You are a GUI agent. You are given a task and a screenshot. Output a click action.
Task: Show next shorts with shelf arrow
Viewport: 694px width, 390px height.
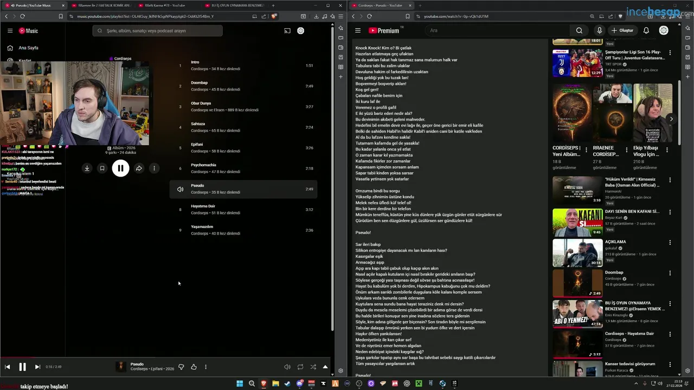[671, 119]
